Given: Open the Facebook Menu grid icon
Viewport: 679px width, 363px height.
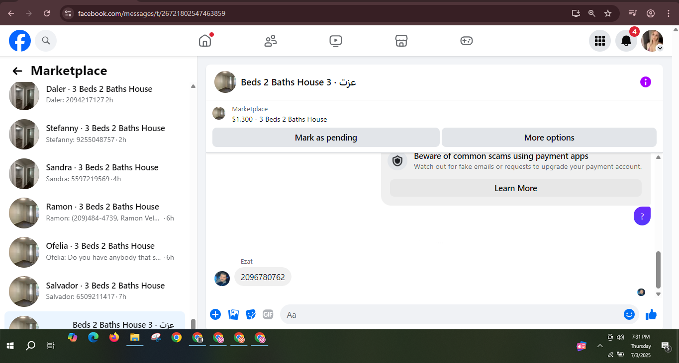Looking at the screenshot, I should [600, 41].
